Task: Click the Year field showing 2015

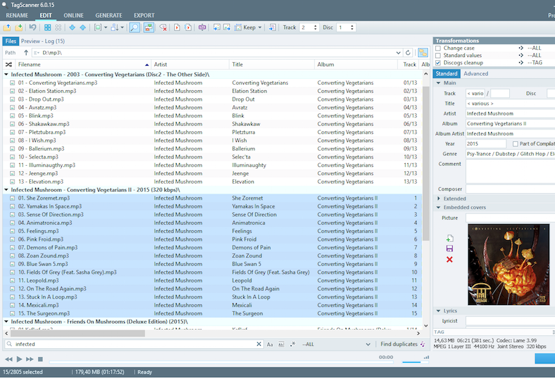Action: [486, 144]
